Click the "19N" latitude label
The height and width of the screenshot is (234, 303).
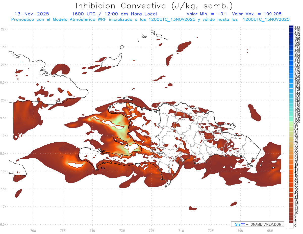(x=4, y=136)
